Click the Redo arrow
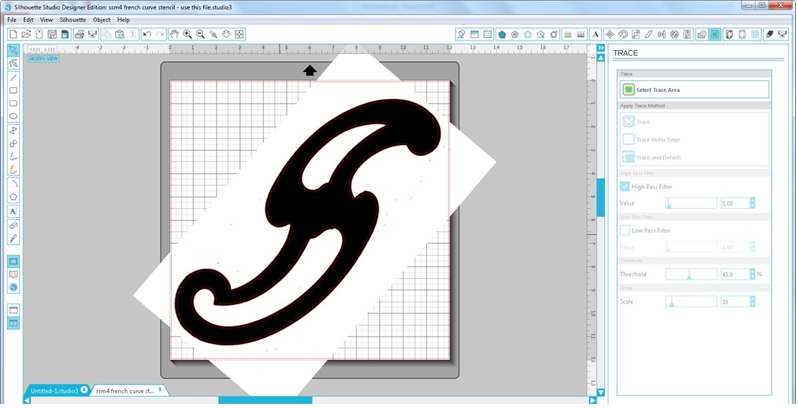 pyautogui.click(x=160, y=34)
